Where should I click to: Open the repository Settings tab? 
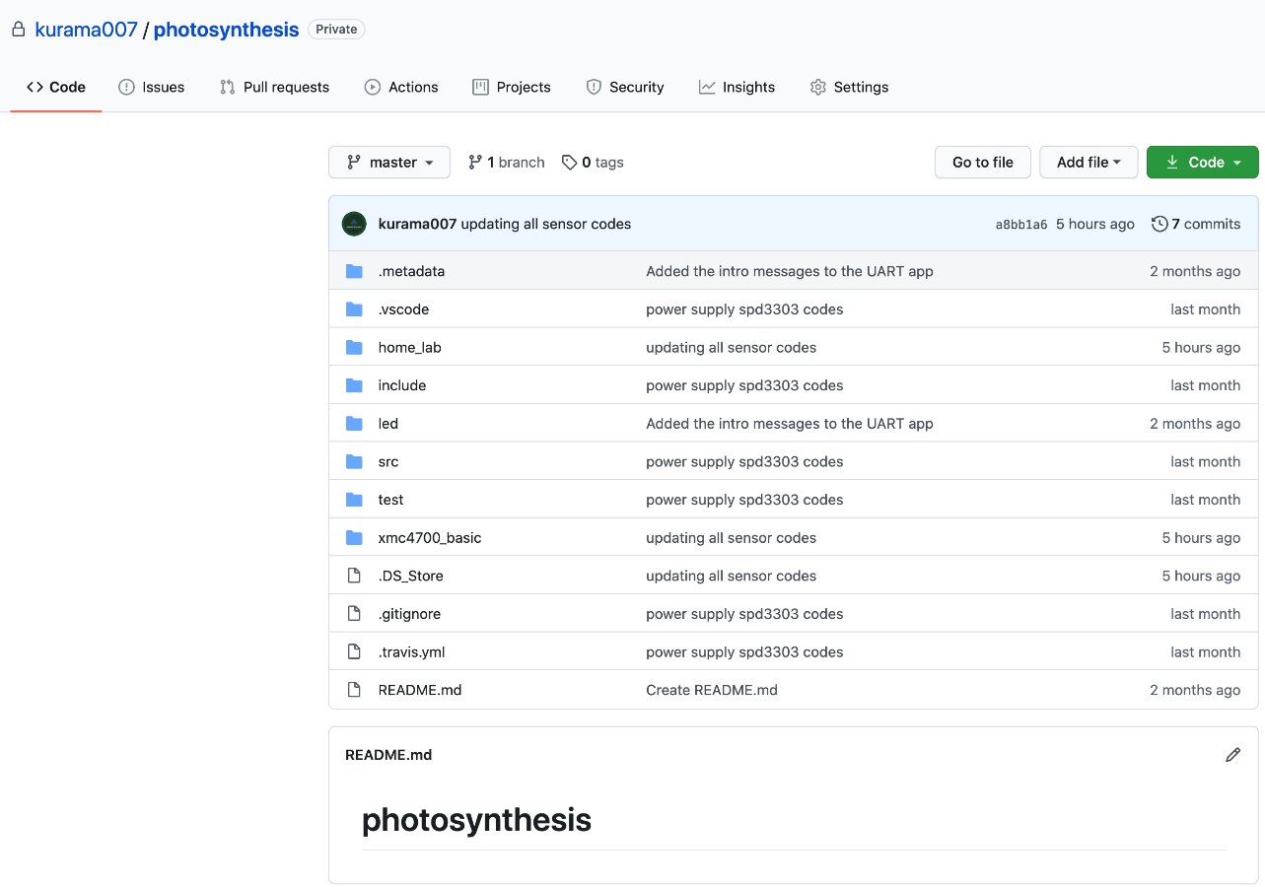849,87
